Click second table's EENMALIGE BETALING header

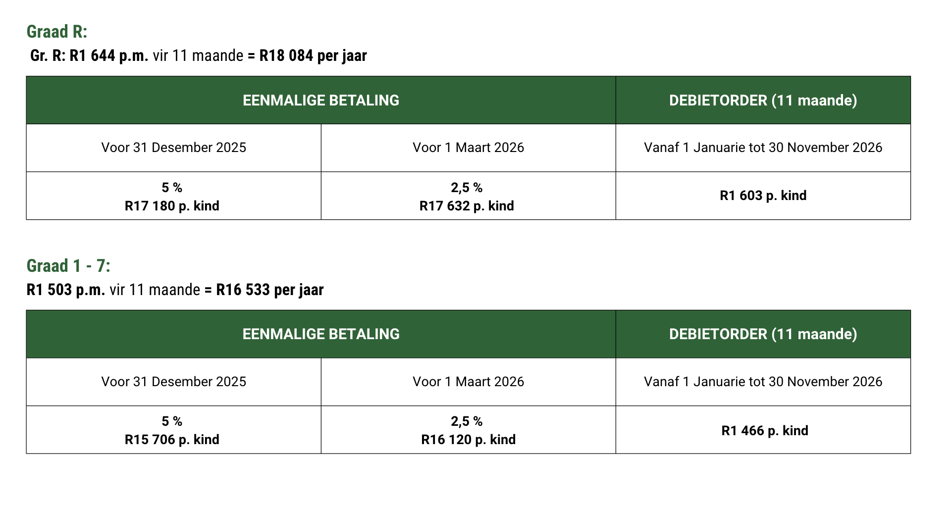click(x=321, y=334)
